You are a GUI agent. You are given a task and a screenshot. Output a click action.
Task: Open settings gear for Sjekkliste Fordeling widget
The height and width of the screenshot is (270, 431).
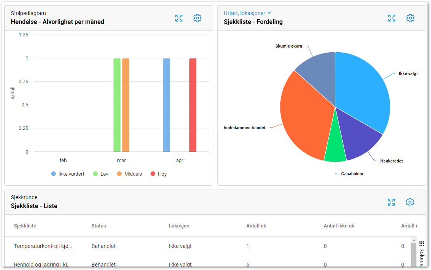[410, 18]
